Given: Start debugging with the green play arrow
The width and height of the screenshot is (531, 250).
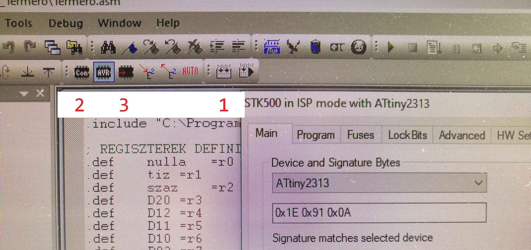Looking at the screenshot, I should pyautogui.click(x=391, y=47).
